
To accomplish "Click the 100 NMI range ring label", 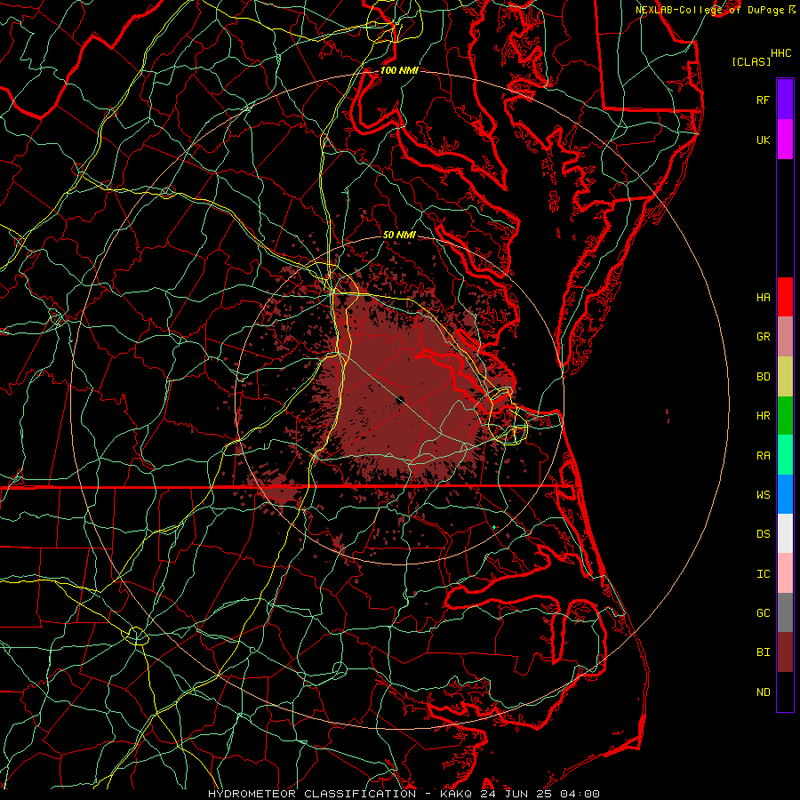I will [x=399, y=70].
